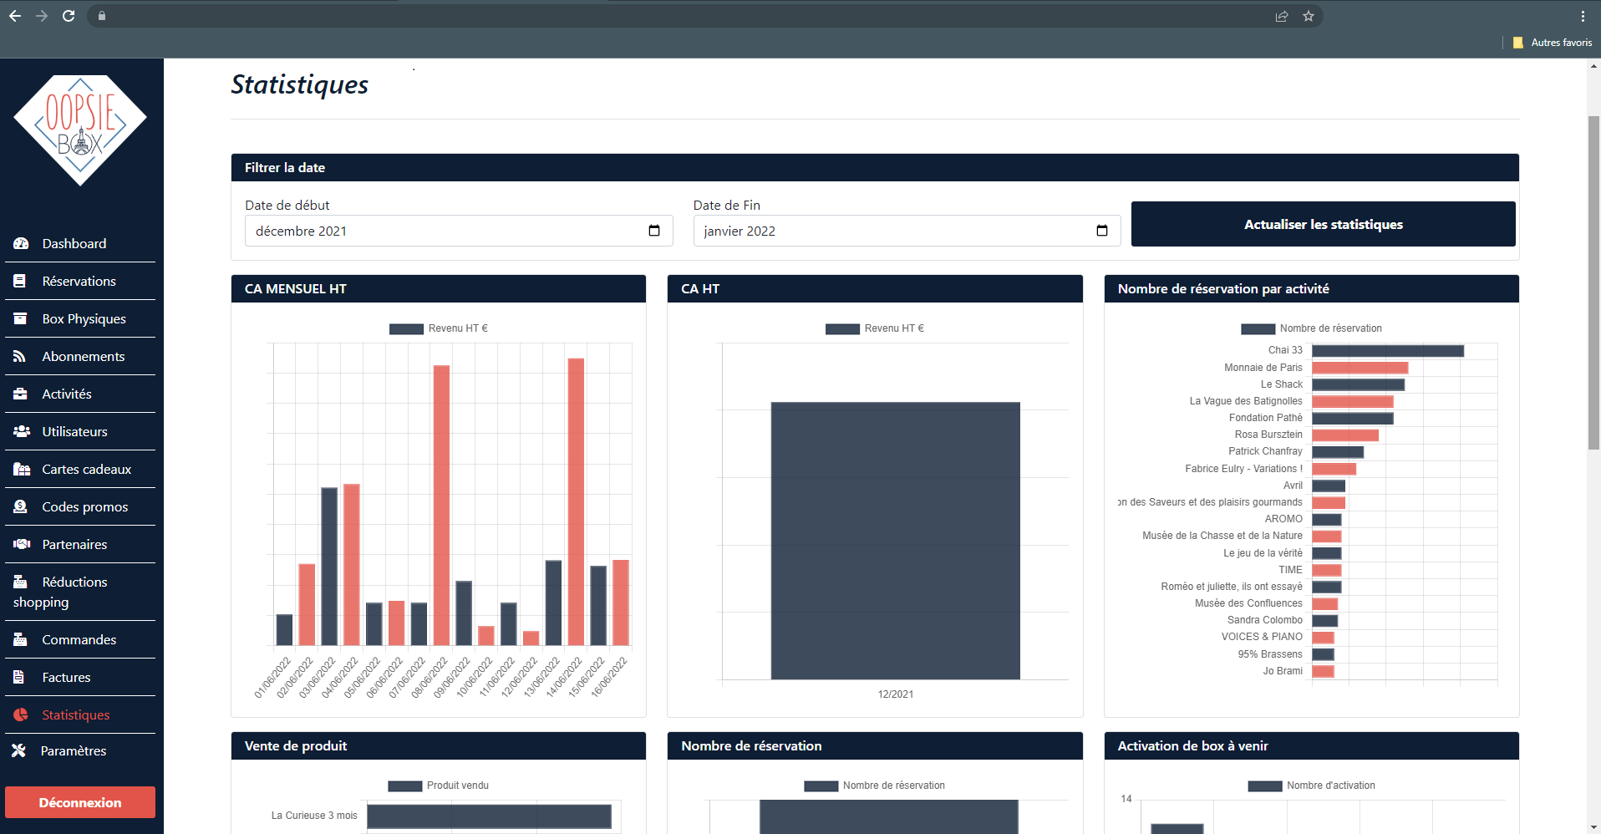Screen dimensions: 1601x834
Task: Click the Cartes cadeaux gift icon
Action: coord(22,470)
